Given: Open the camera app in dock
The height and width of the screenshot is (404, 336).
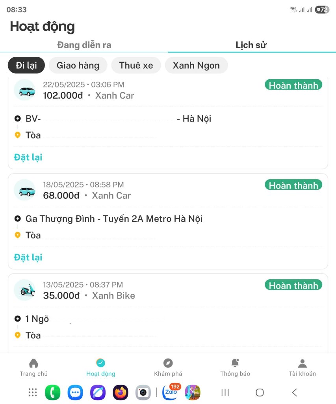Looking at the screenshot, I should 143,393.
